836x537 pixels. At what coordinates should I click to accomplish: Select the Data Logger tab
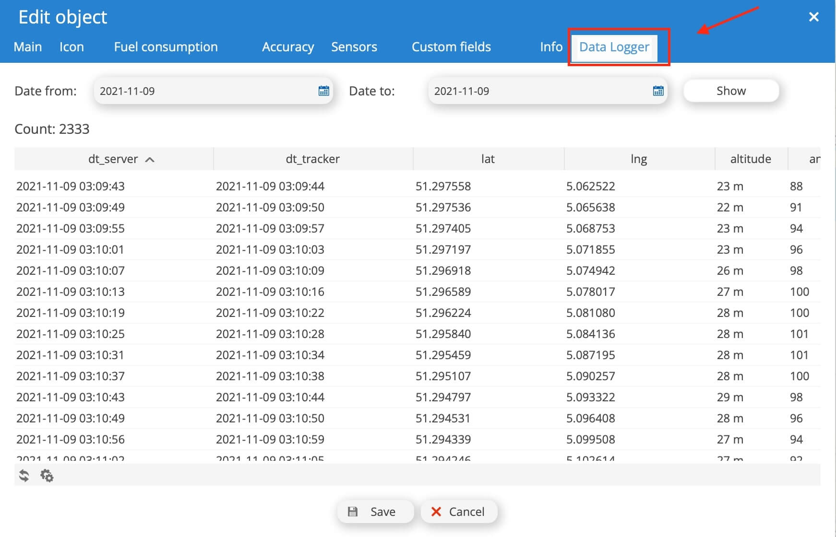click(614, 47)
